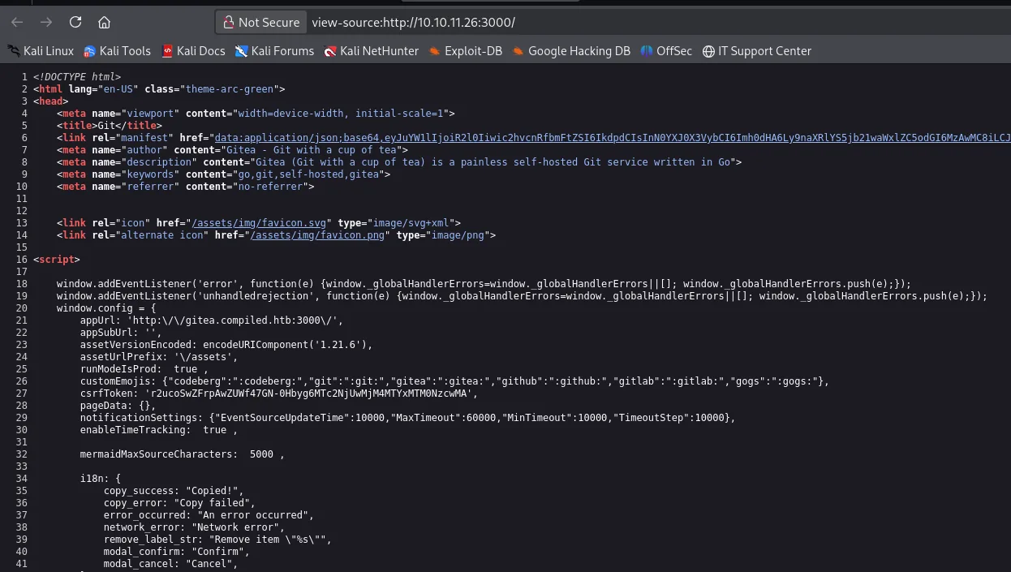
Task: Click enableTimeTracking: true line
Action: [159, 430]
